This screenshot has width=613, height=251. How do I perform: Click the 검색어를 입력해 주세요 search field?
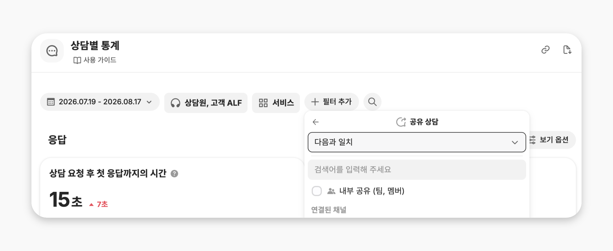(x=417, y=170)
